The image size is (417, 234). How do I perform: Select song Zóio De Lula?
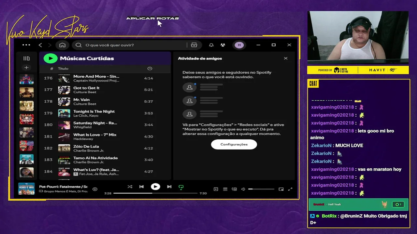(x=105, y=149)
